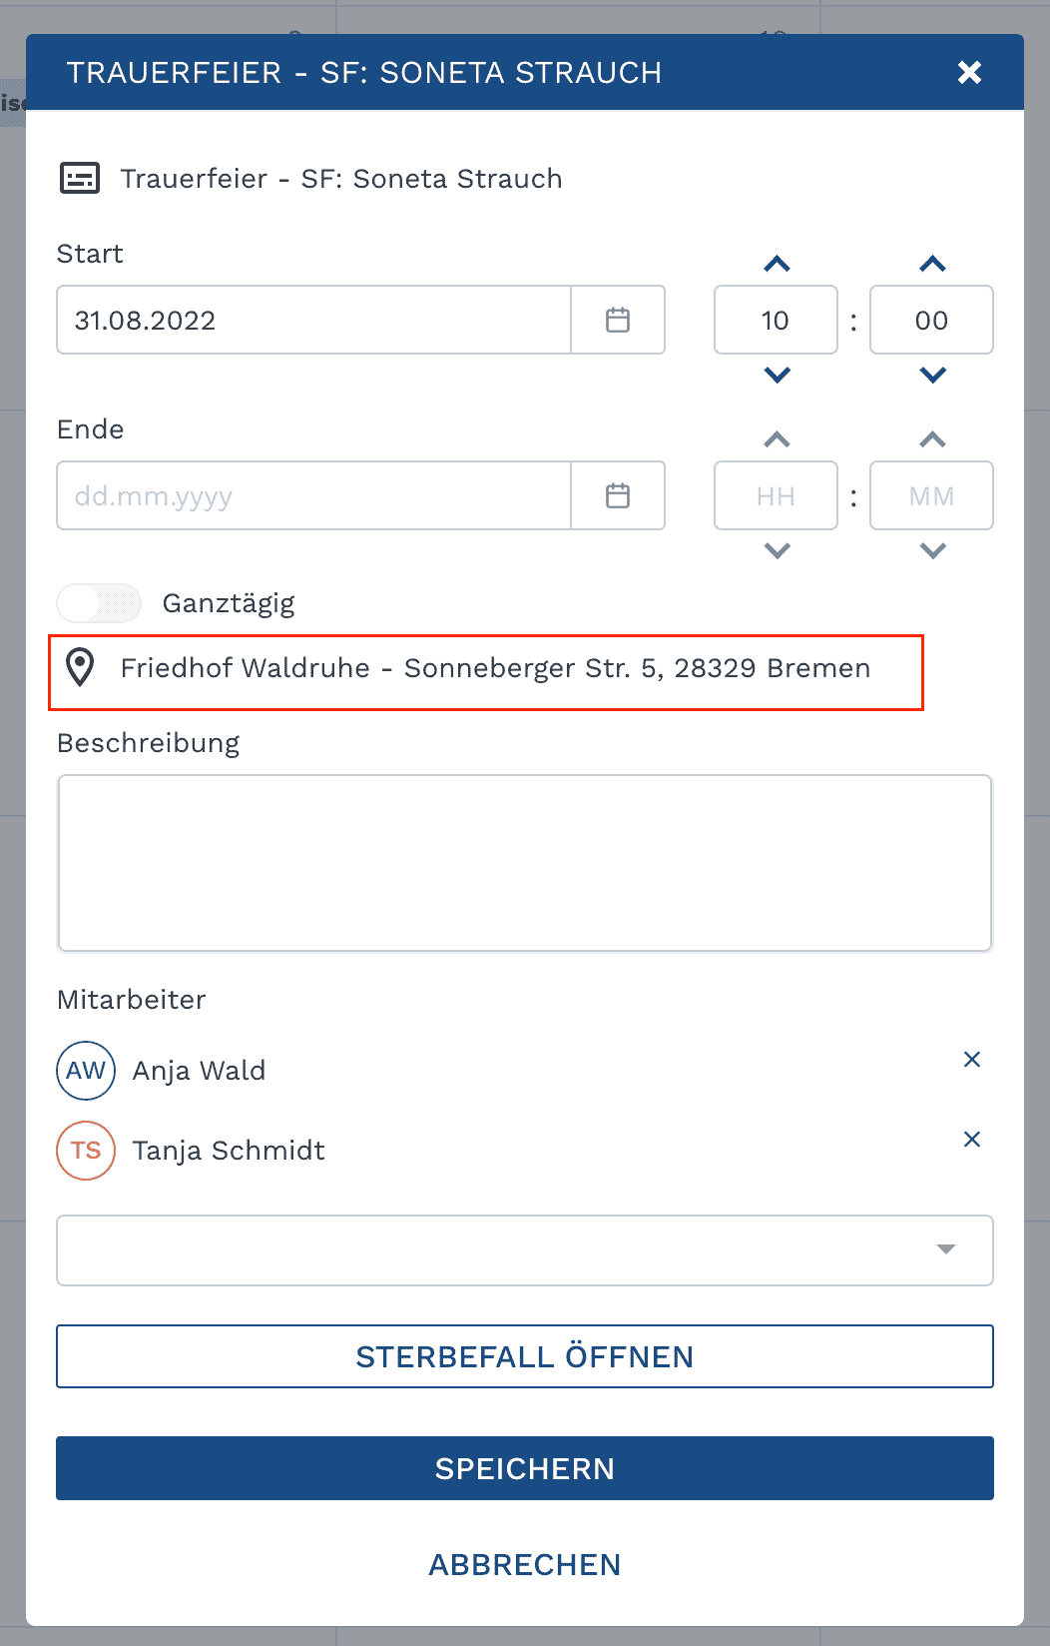The width and height of the screenshot is (1050, 1646).
Task: Click the event title card icon
Action: click(80, 178)
